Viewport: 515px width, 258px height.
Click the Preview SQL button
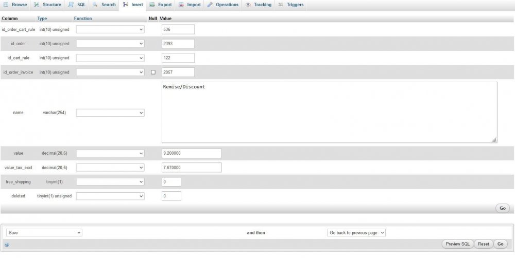[457, 244]
